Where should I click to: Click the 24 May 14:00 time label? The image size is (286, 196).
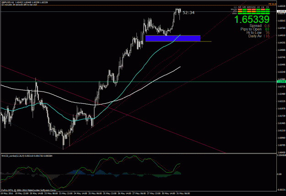[x=81, y=193]
